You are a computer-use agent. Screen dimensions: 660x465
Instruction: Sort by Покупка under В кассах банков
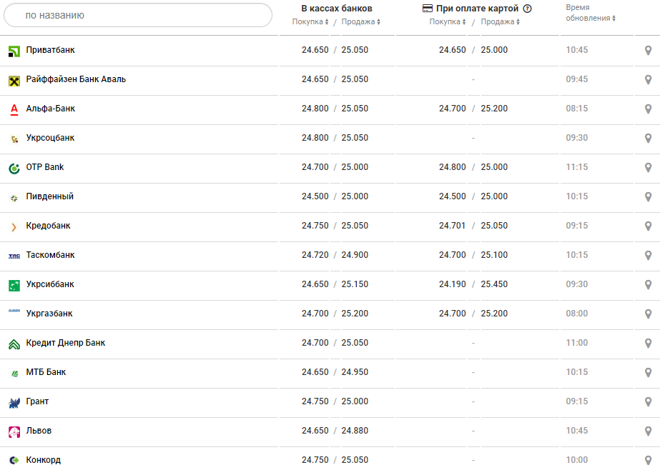click(x=310, y=22)
